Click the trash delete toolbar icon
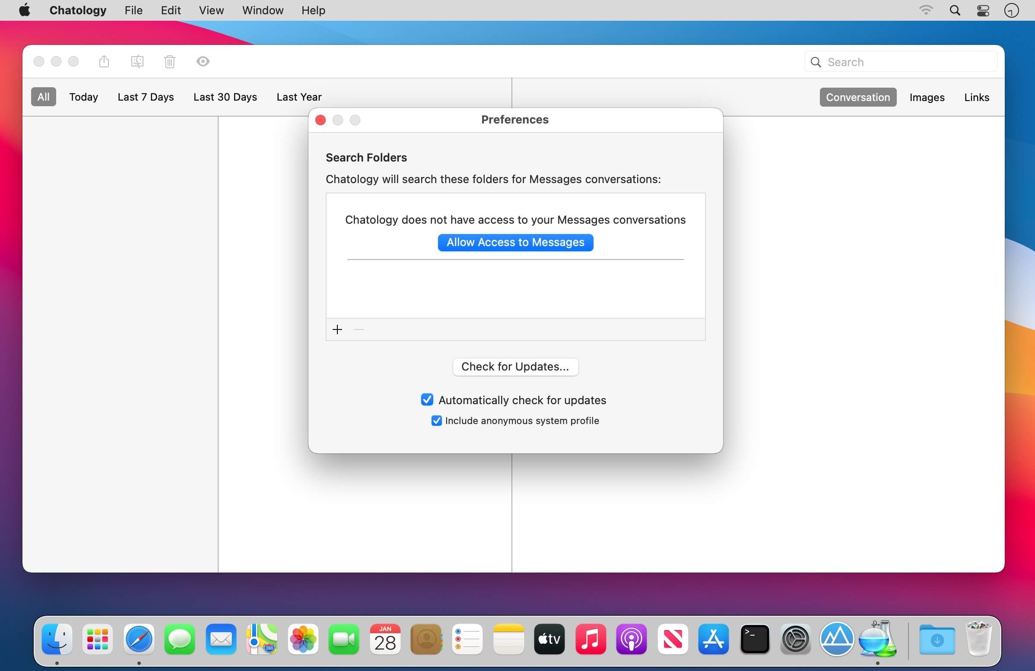This screenshot has width=1035, height=671. (170, 61)
